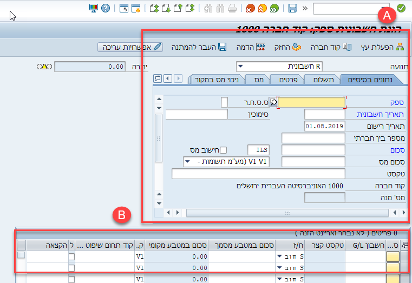Click the הפעלת עץ button

[x=382, y=47]
